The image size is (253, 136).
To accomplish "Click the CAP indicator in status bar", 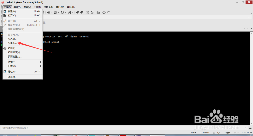I will point(244,133).
